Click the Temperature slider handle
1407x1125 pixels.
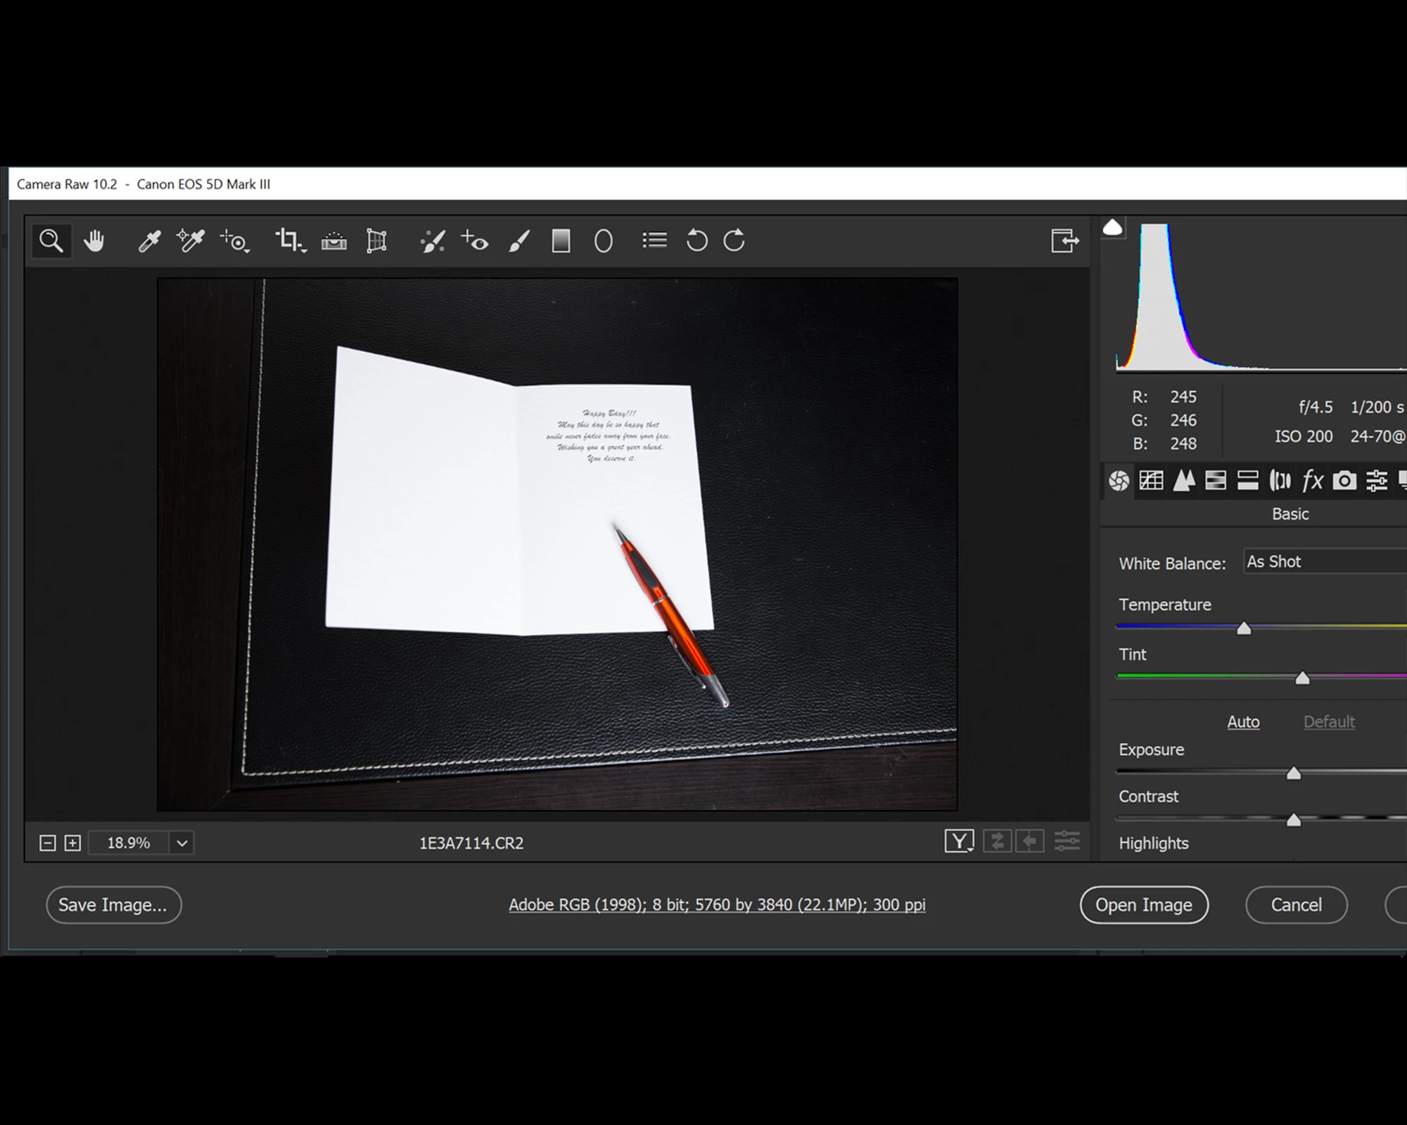(x=1244, y=629)
